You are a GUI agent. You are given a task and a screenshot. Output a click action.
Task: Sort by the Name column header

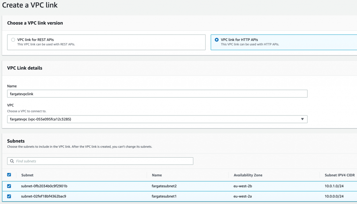click(x=157, y=175)
